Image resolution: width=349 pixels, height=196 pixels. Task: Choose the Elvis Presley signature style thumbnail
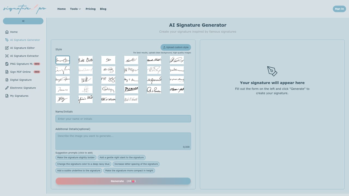[108, 70]
